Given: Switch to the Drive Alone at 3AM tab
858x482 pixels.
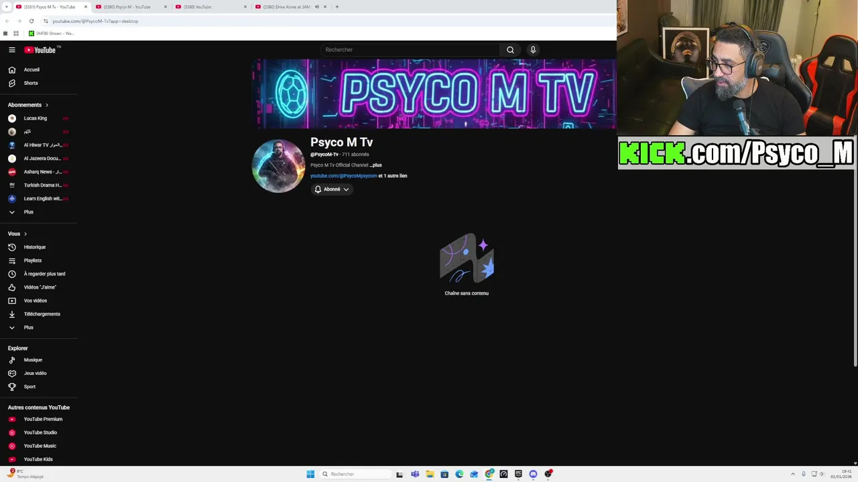Looking at the screenshot, I should [285, 7].
